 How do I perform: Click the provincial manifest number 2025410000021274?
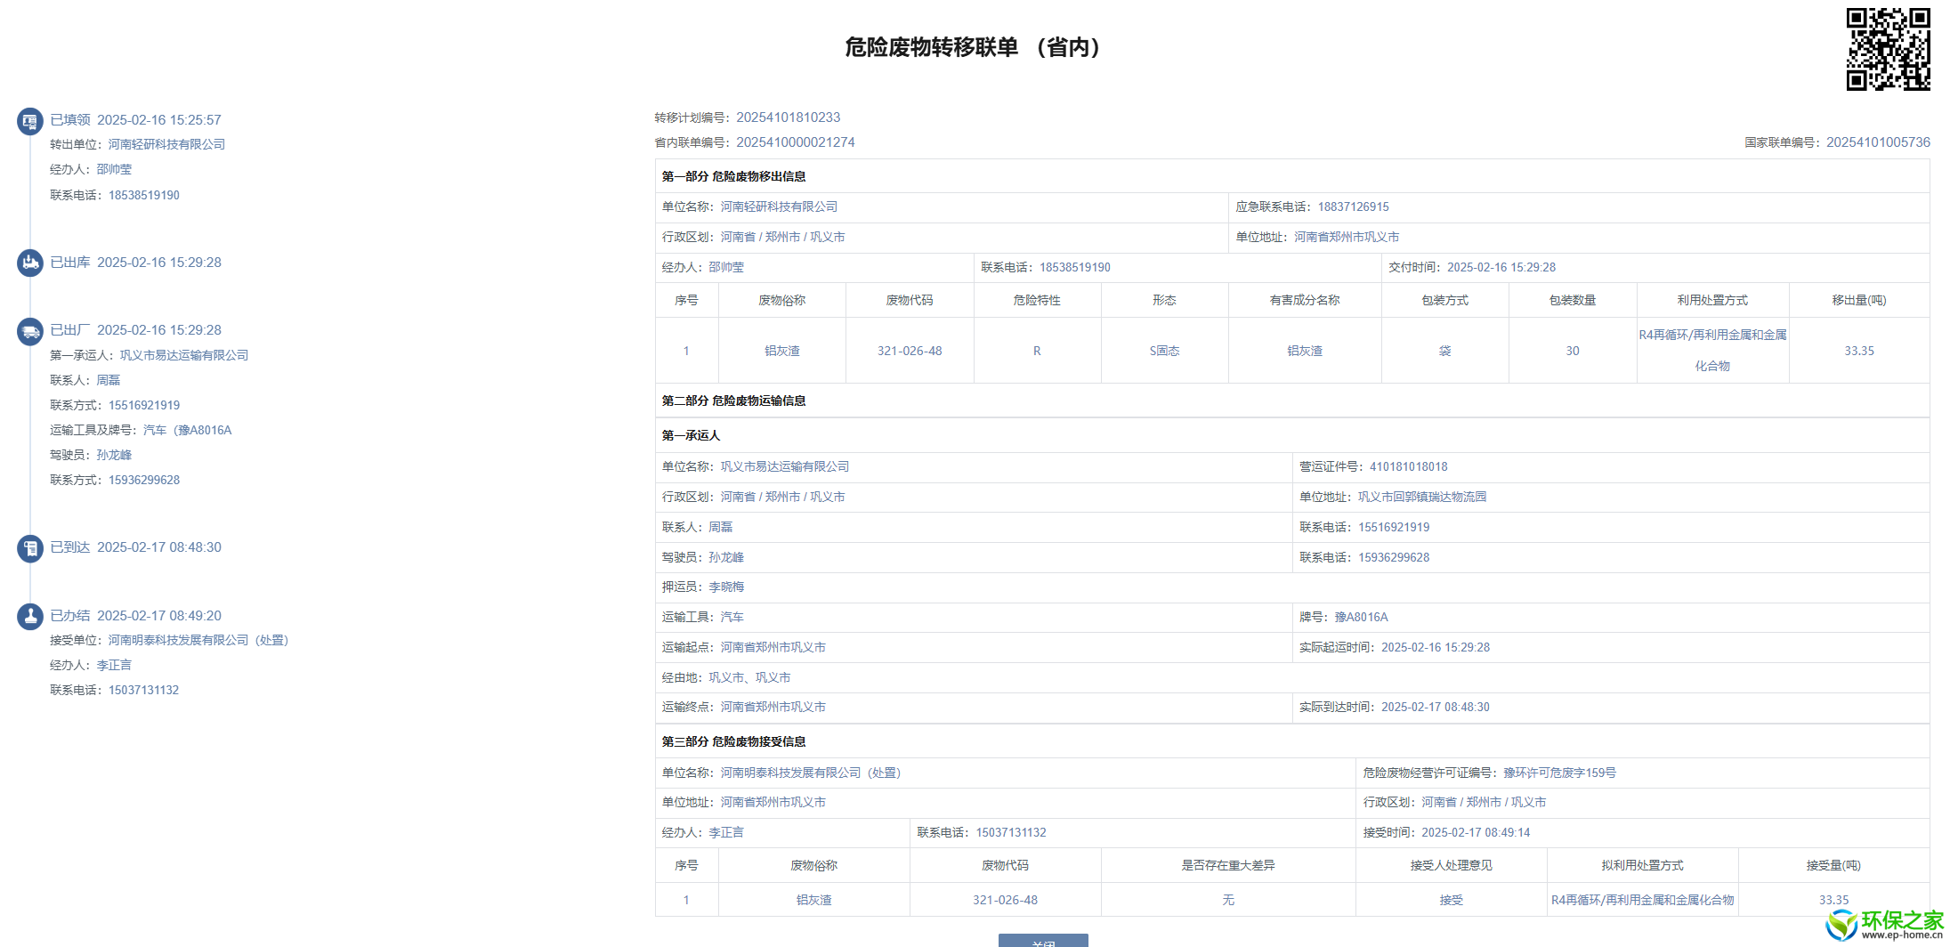click(795, 142)
